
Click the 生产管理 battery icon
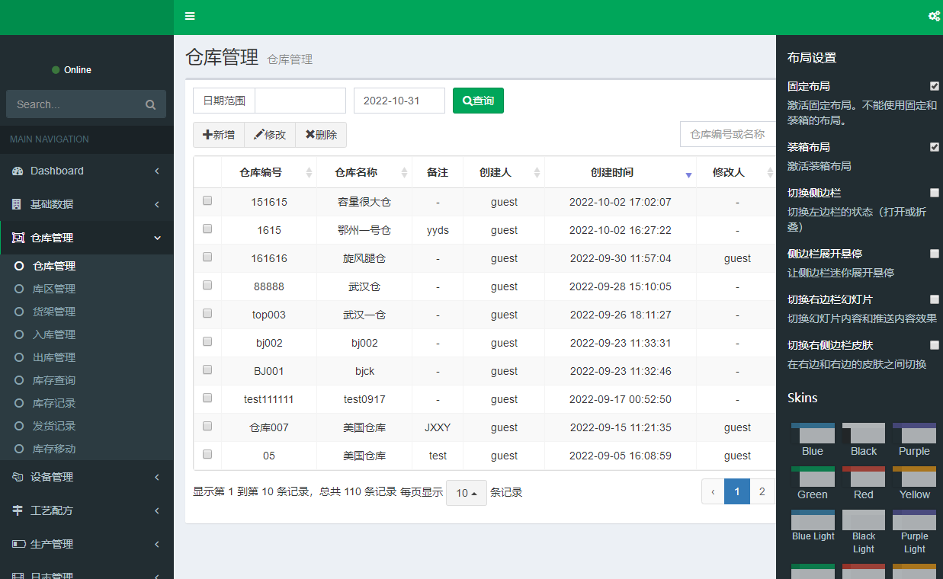pos(18,544)
